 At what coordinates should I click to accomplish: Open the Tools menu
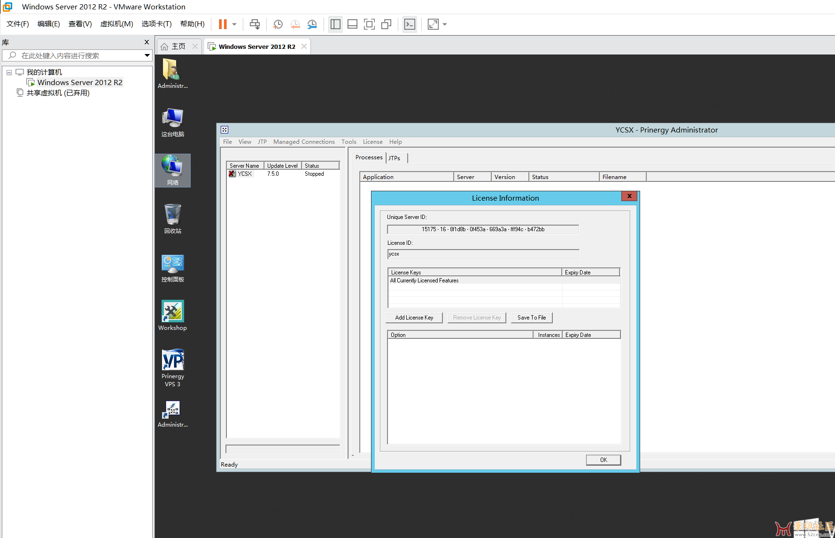click(x=348, y=141)
